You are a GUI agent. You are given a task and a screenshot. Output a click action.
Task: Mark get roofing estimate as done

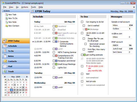pyautogui.click(x=82, y=55)
